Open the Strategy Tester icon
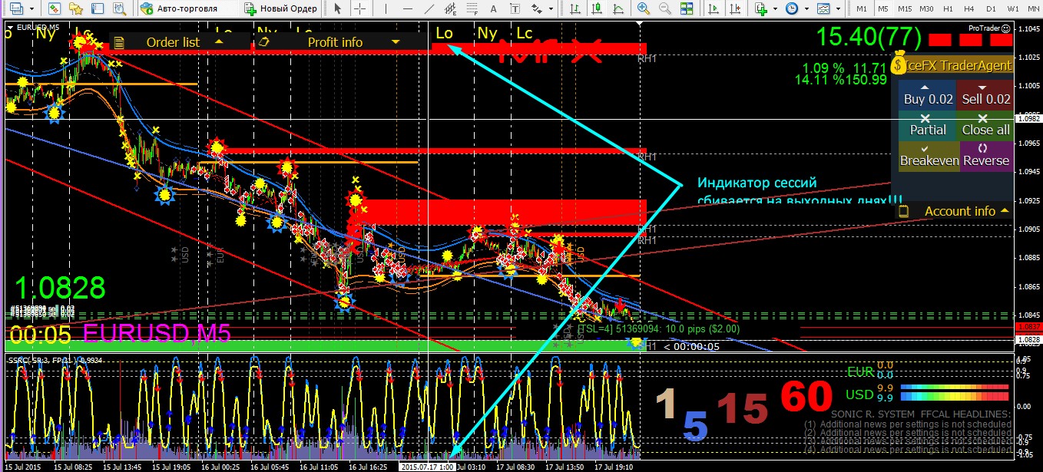The width and height of the screenshot is (1043, 472). pos(120,8)
